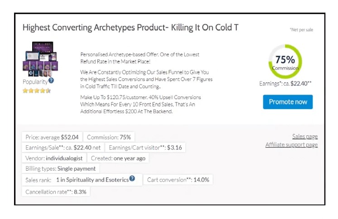
Task: Click the Sales rank tag
Action: (77, 180)
